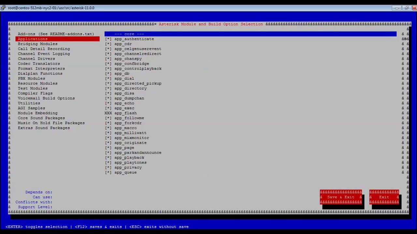
Task: Toggle the app_macro checkbox
Action: coord(108,128)
